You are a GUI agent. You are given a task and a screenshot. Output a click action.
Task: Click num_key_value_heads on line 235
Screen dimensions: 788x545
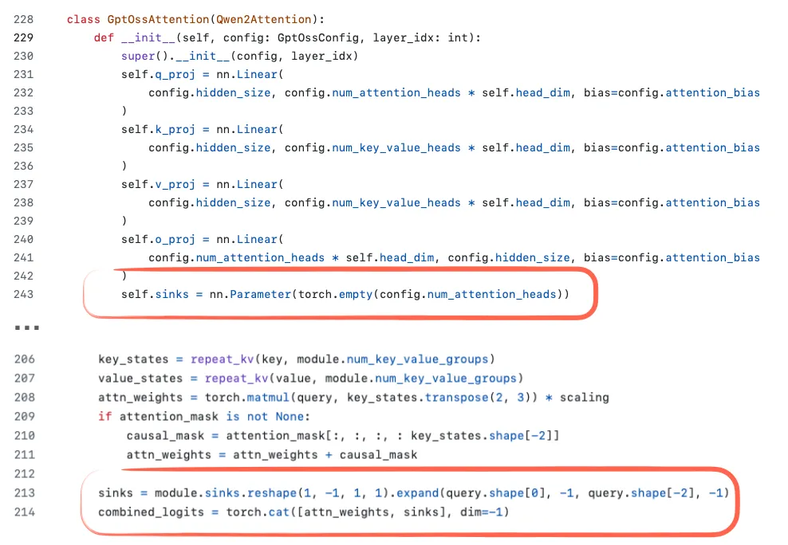(x=396, y=148)
